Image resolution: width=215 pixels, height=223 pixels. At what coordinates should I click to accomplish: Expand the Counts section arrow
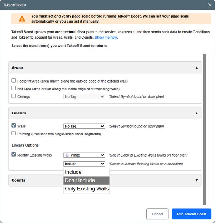tap(197, 180)
